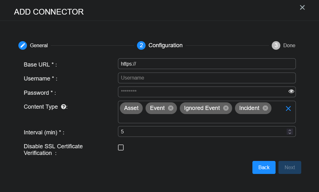Click the Done step number 3 icon

point(276,45)
